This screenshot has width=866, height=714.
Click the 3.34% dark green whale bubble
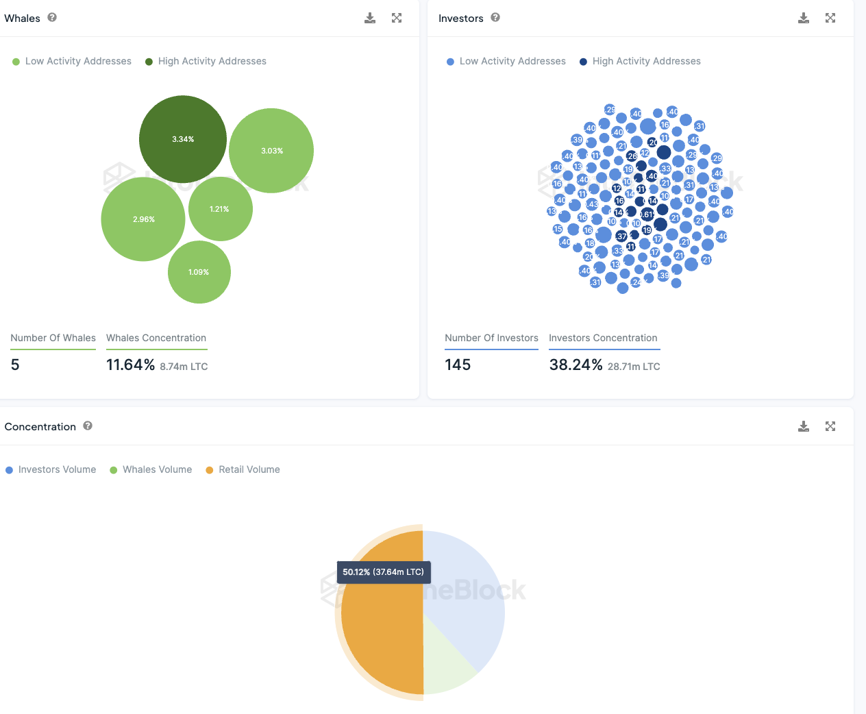(183, 139)
